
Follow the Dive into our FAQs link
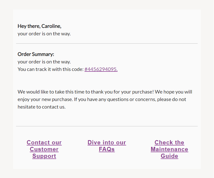107,146
